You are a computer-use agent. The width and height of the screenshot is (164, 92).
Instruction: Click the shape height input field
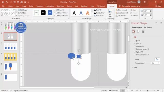click(x=146, y=11)
